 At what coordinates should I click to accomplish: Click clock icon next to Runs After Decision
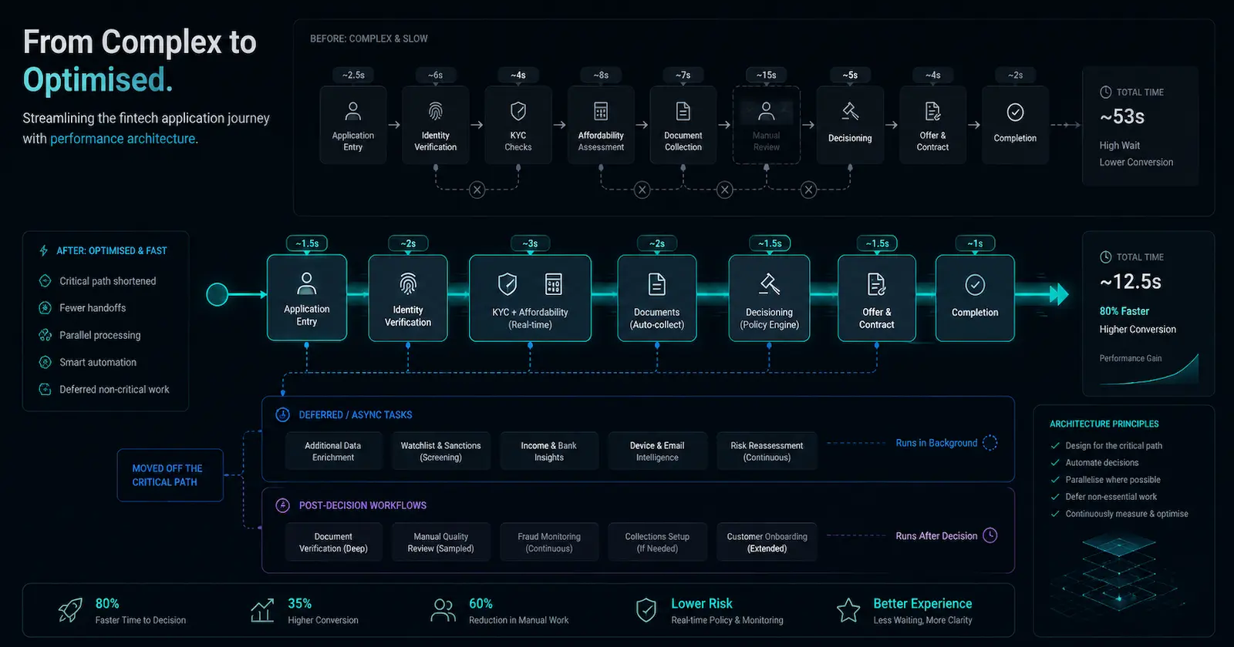pyautogui.click(x=990, y=535)
